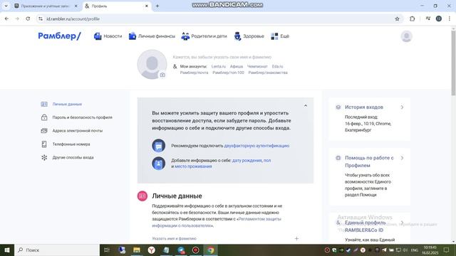Viewport: 456px width, 256px height.
Task: Click Чемпионат account link
Action: coord(257,66)
